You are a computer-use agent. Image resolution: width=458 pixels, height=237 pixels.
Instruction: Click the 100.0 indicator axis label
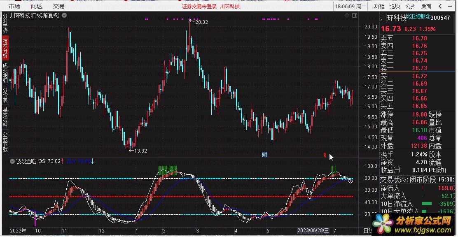coord(371,166)
